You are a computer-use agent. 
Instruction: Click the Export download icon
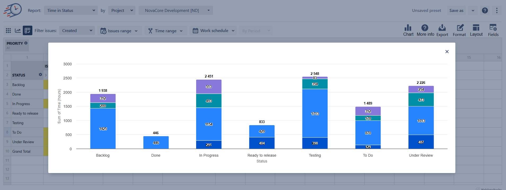pos(442,28)
